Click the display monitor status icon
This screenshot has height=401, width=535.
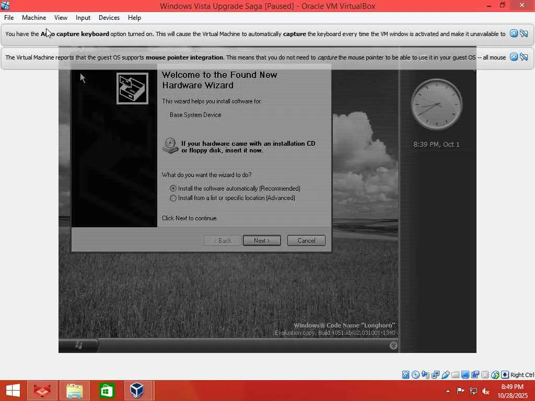click(465, 375)
